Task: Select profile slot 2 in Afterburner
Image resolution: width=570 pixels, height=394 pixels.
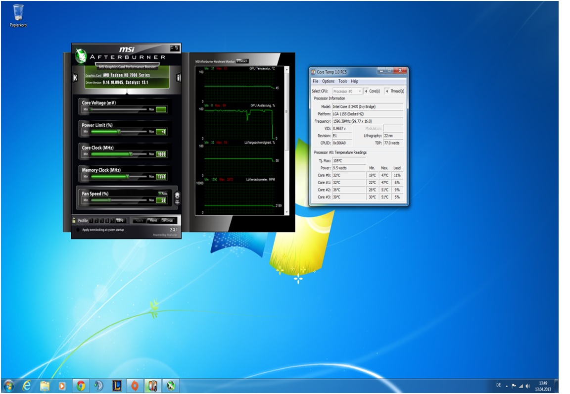Action: [x=96, y=220]
